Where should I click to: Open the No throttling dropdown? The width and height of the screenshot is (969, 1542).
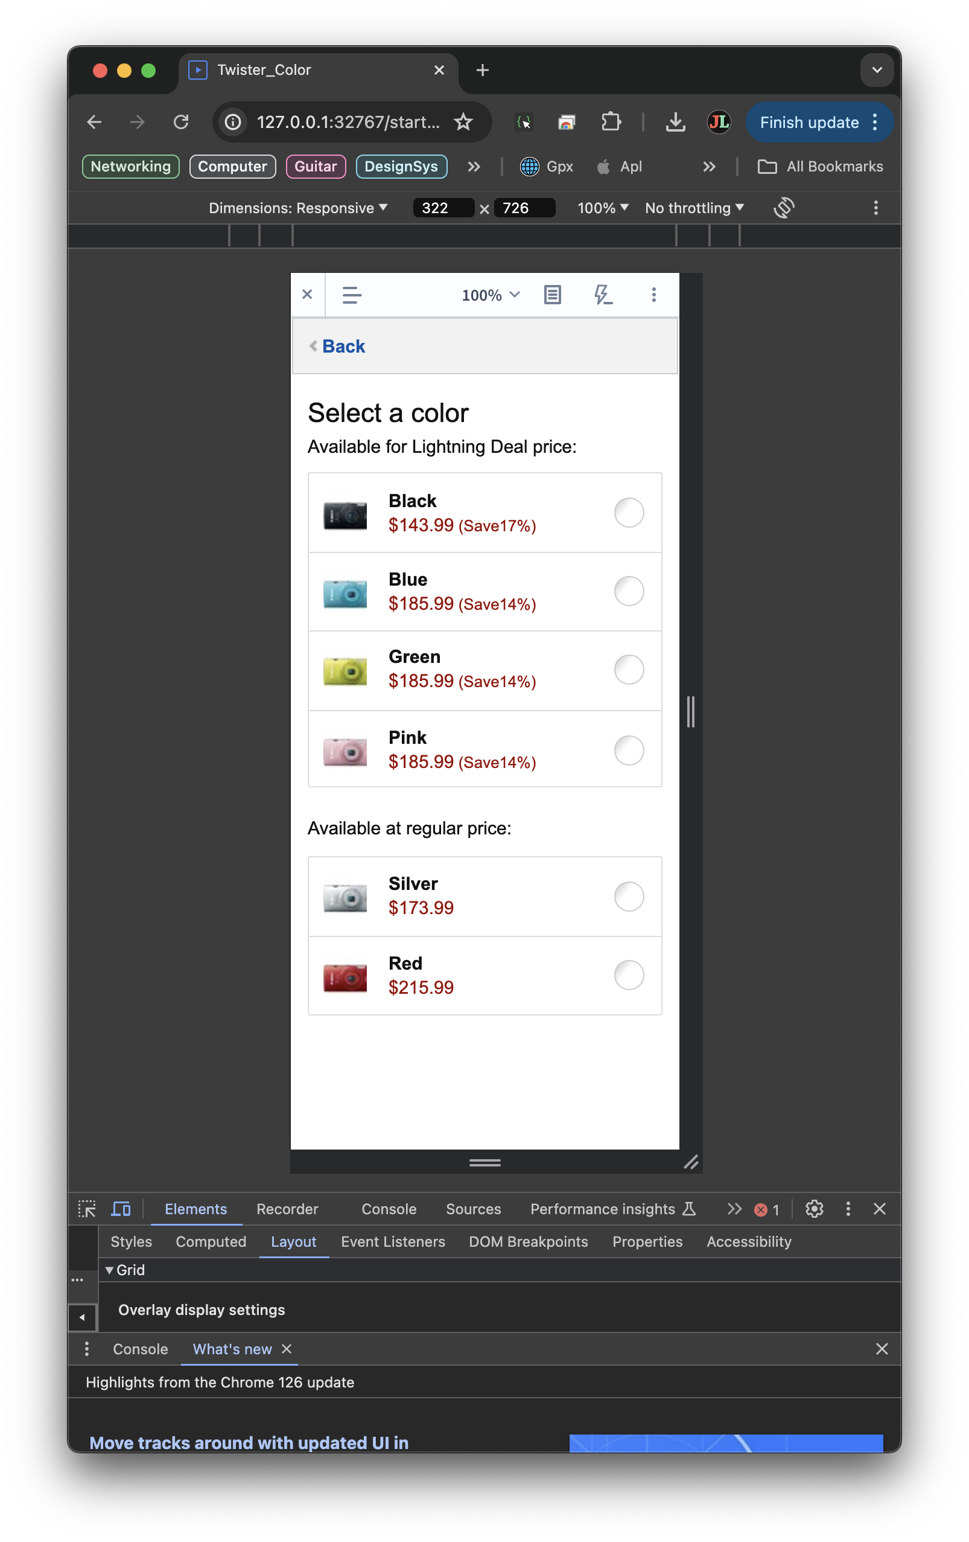[694, 208]
